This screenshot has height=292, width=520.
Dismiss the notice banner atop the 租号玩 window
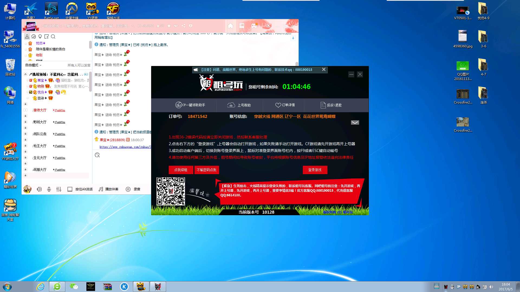pos(324,69)
